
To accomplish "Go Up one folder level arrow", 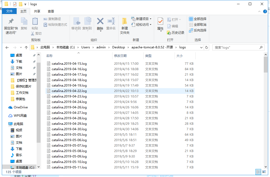I will coord(26,48).
